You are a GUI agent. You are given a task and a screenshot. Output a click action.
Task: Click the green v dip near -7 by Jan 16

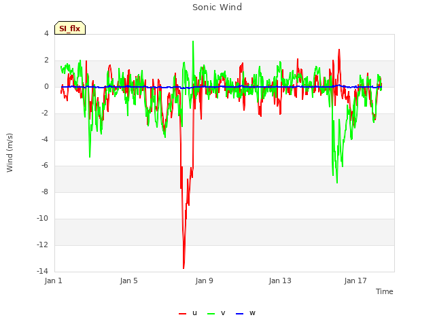click(337, 182)
